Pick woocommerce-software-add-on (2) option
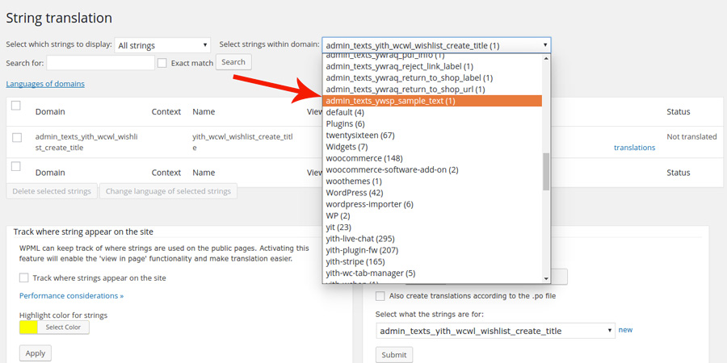The width and height of the screenshot is (727, 363). point(432,170)
